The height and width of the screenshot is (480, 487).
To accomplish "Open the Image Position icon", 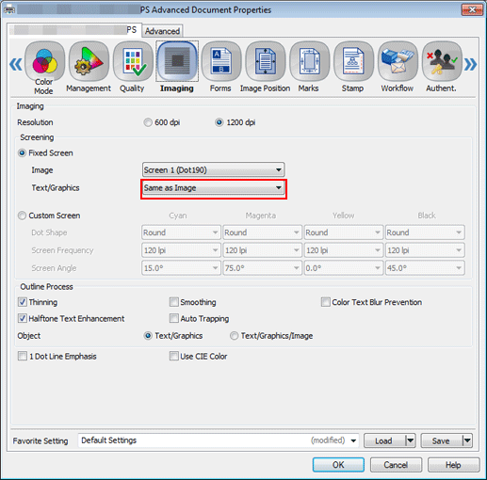I will (x=266, y=61).
